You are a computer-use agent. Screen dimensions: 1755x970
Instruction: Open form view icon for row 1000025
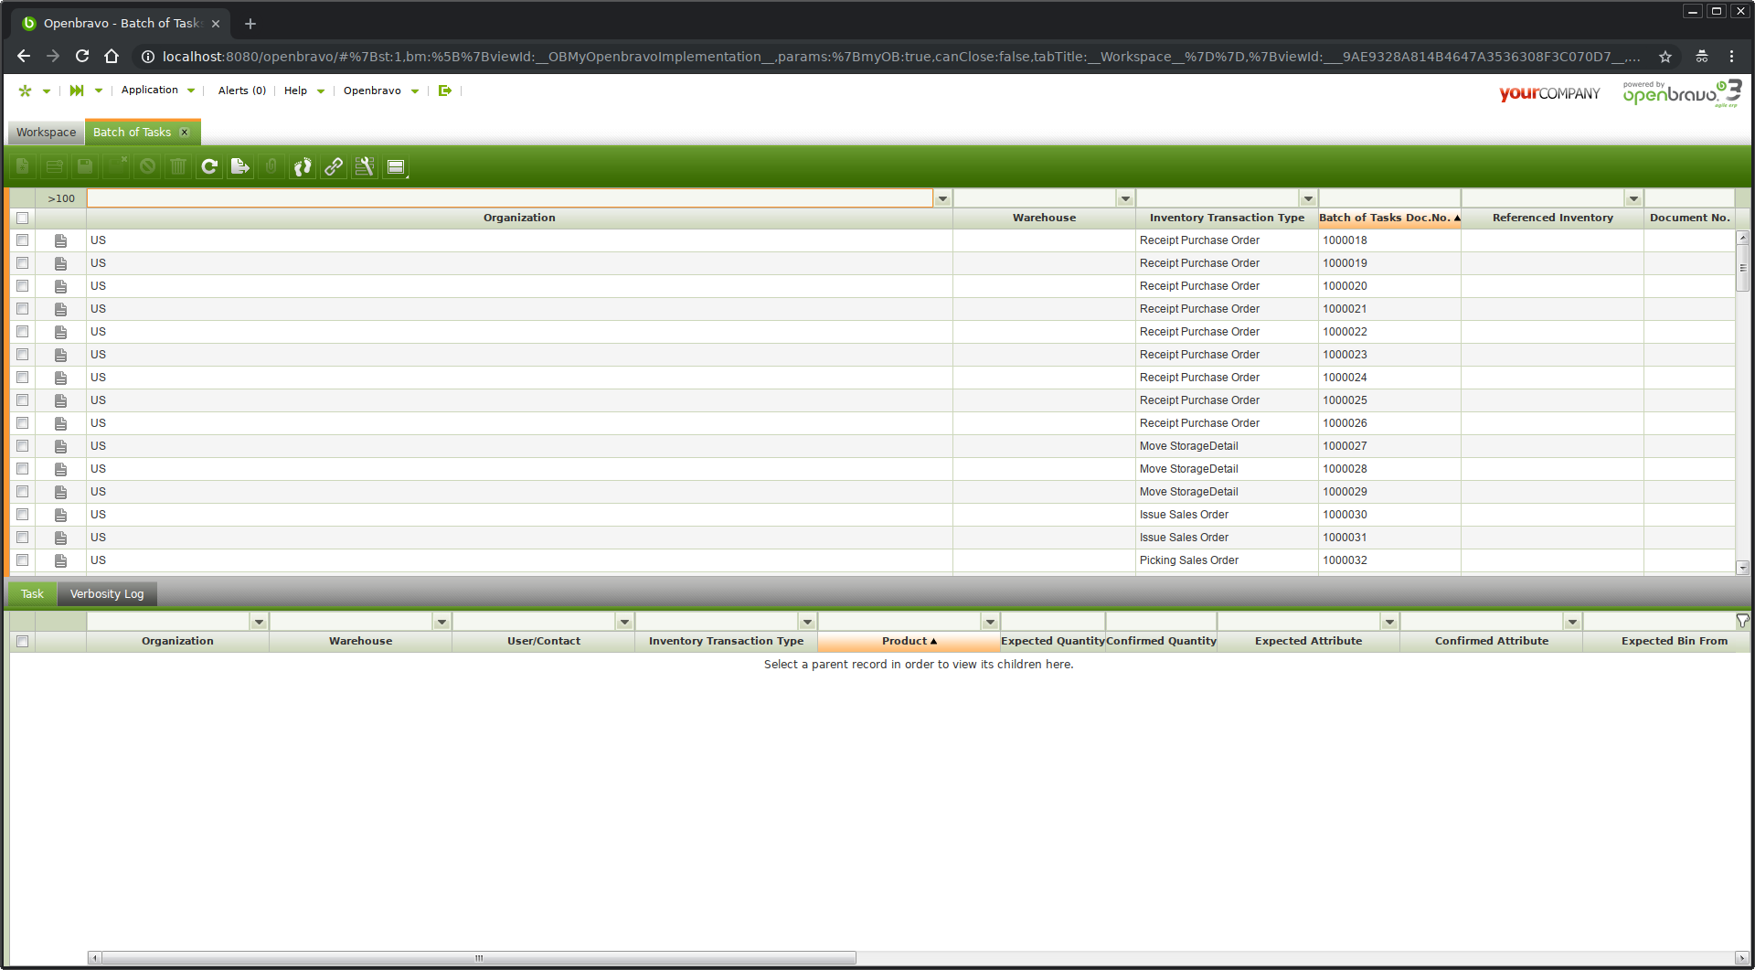(x=60, y=400)
